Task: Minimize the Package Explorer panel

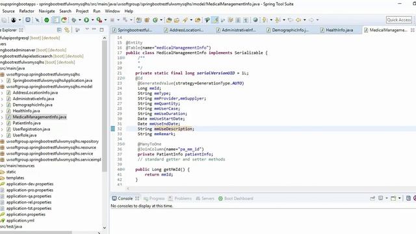Action: [x=94, y=29]
